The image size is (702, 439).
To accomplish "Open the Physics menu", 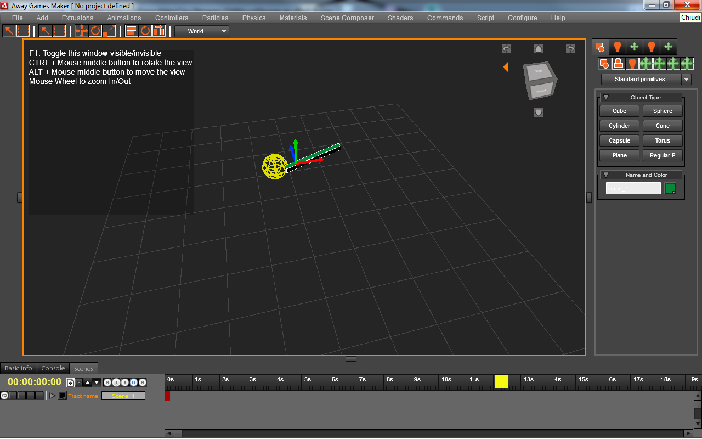I will (x=254, y=18).
